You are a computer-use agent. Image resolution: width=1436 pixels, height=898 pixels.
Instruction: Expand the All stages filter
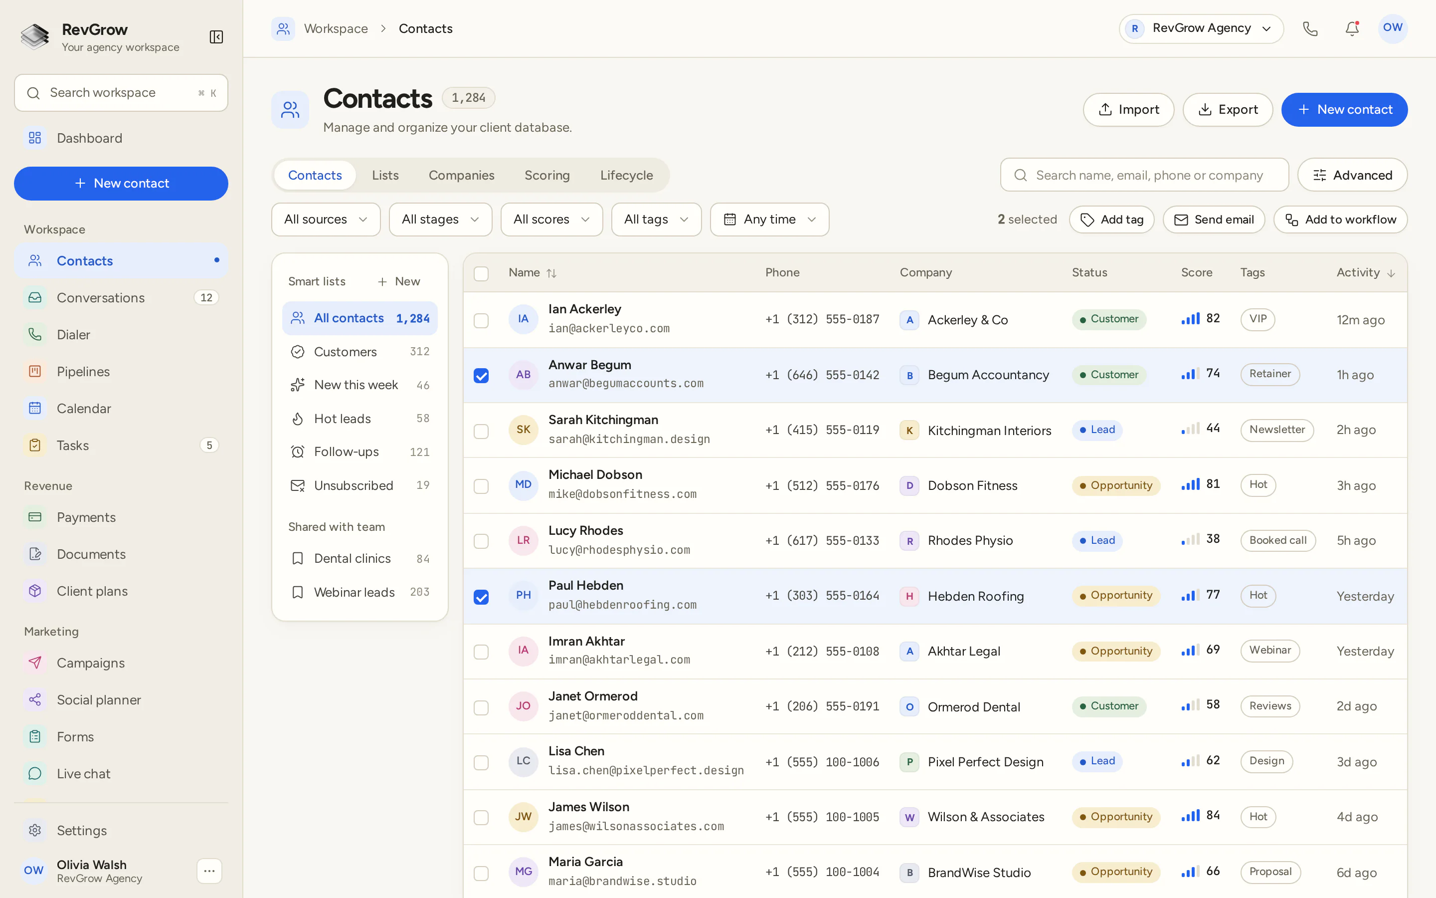[x=440, y=219]
